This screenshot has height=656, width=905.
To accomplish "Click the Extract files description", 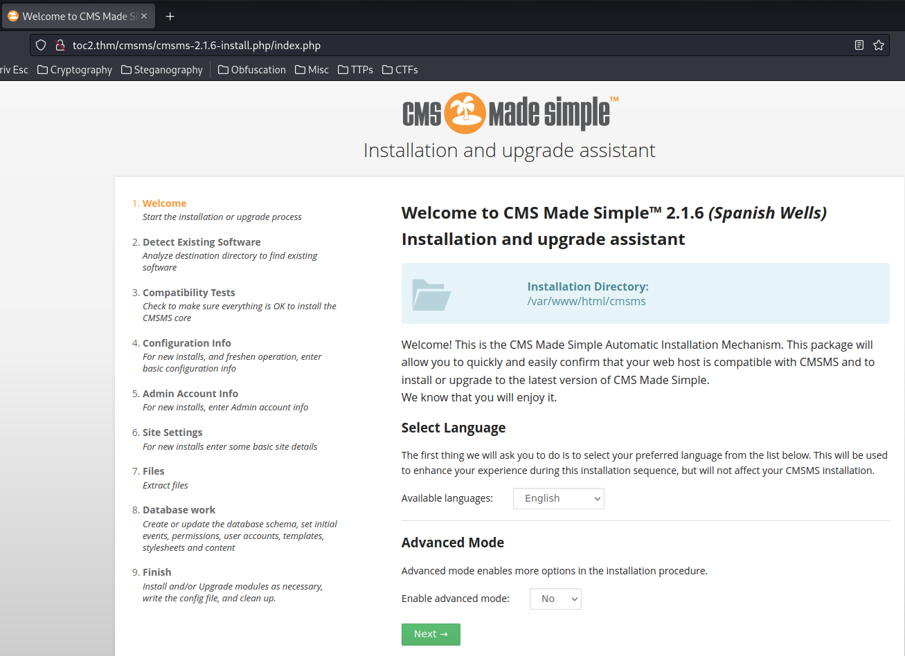I will [165, 486].
